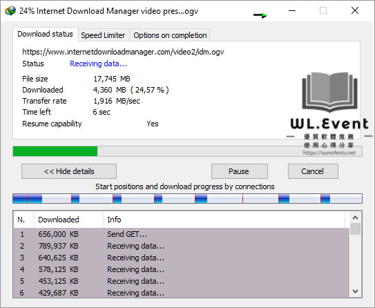Minimize the download window

click(292, 10)
